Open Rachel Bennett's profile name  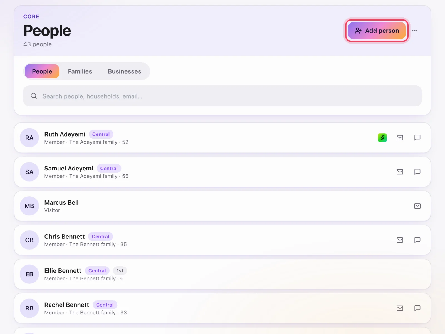[67, 305]
